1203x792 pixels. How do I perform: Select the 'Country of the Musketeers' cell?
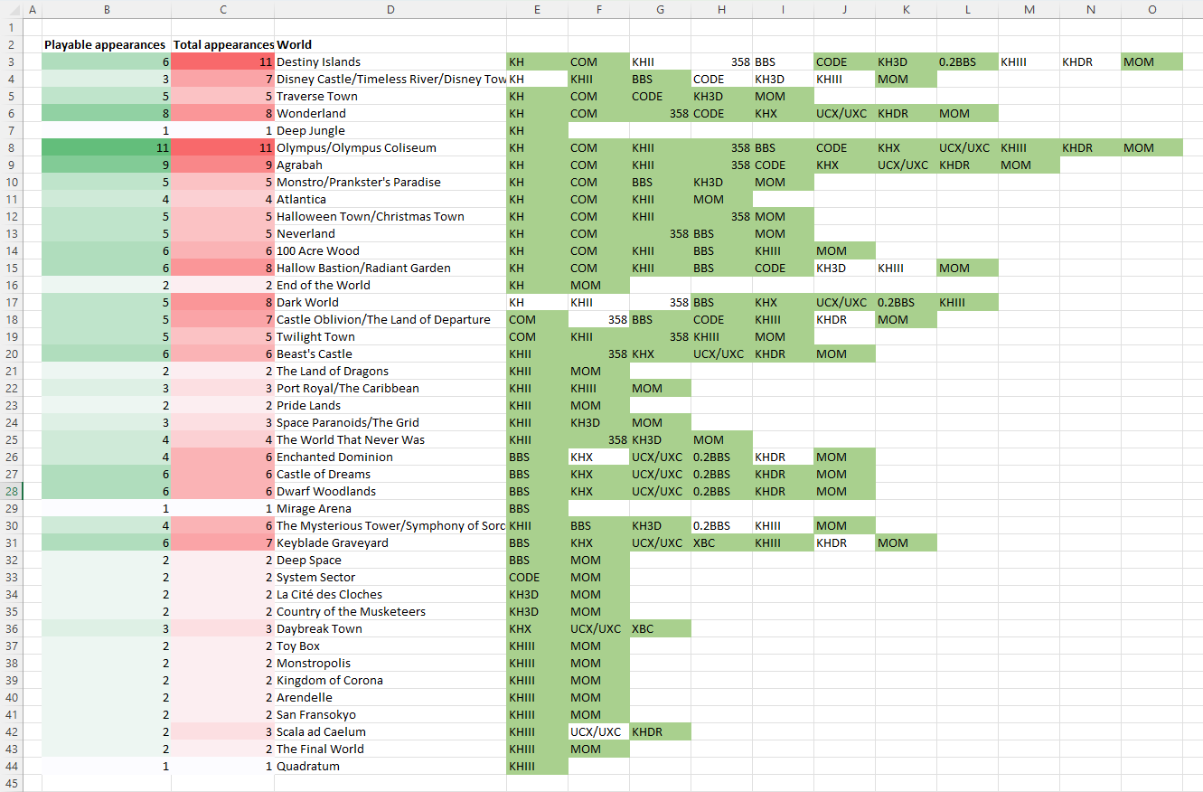pos(390,611)
